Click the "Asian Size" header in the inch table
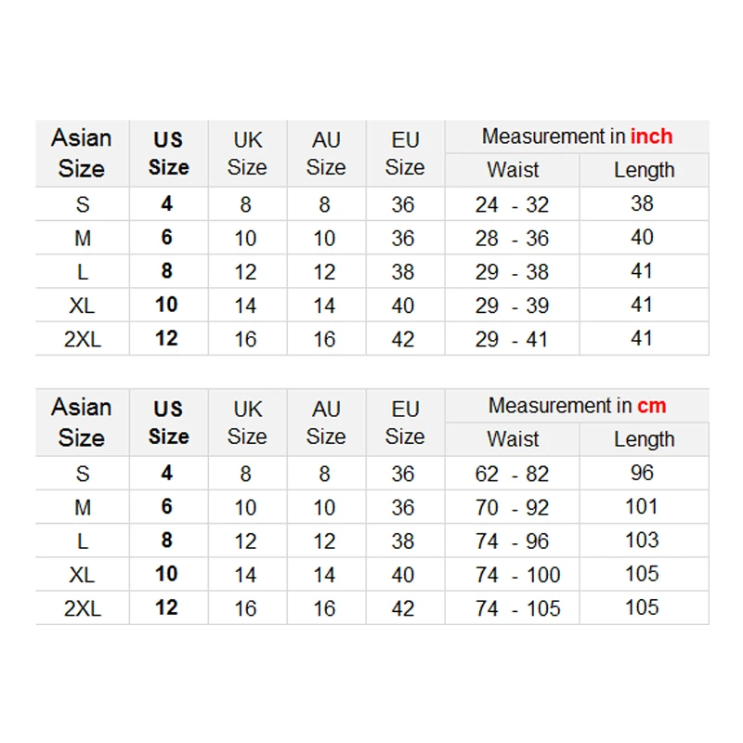Screen dimensions: 743x743 (x=82, y=153)
